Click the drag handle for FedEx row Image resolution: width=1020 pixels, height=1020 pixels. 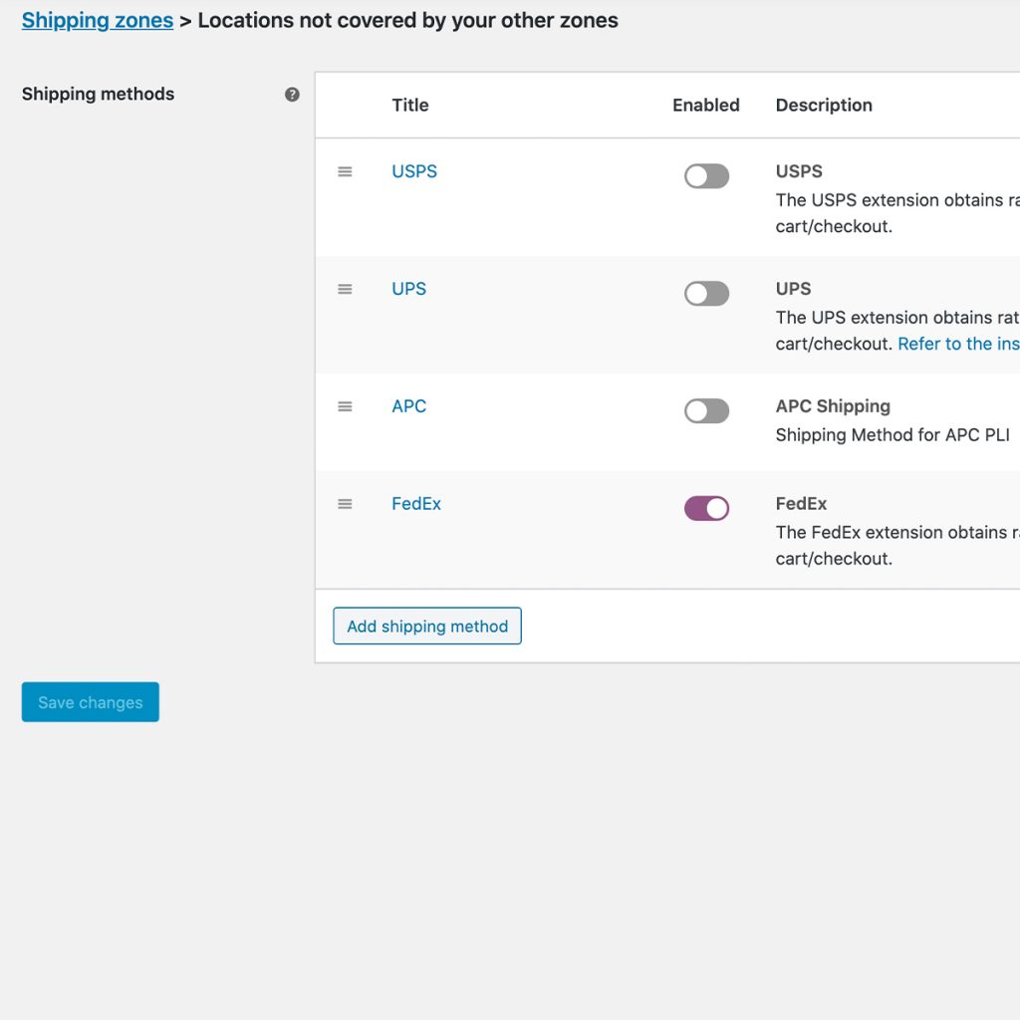pos(345,504)
